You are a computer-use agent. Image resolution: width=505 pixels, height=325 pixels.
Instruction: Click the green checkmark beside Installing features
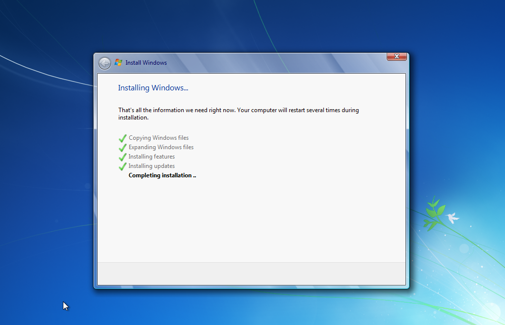pyautogui.click(x=123, y=157)
